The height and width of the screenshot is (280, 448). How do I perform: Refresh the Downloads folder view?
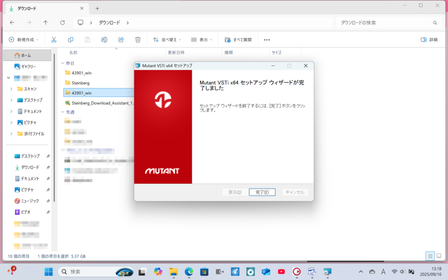click(63, 22)
